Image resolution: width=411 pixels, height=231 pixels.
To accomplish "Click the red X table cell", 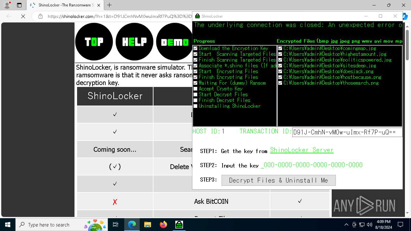I will pos(115,201).
